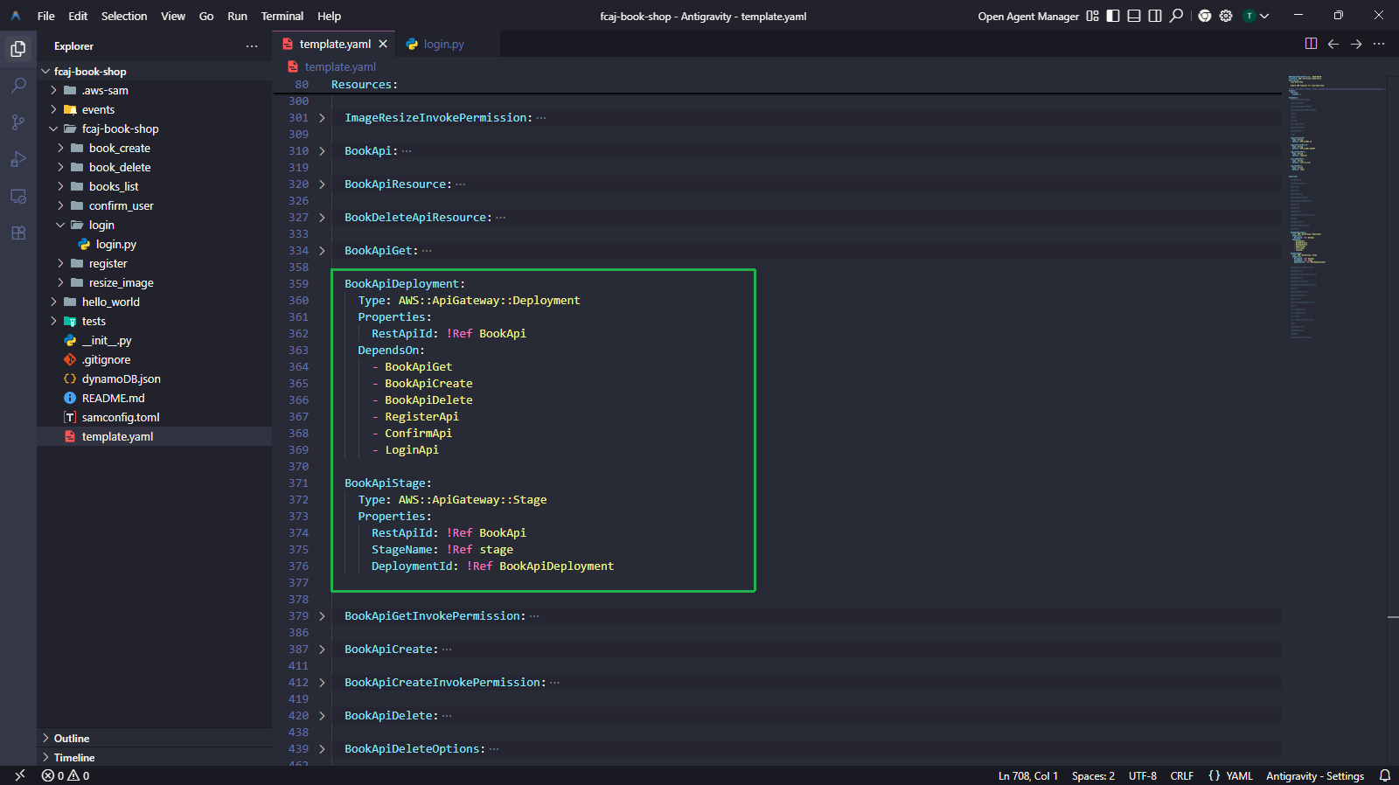Open notifications bell in status bar
The width and height of the screenshot is (1399, 785).
[1385, 775]
